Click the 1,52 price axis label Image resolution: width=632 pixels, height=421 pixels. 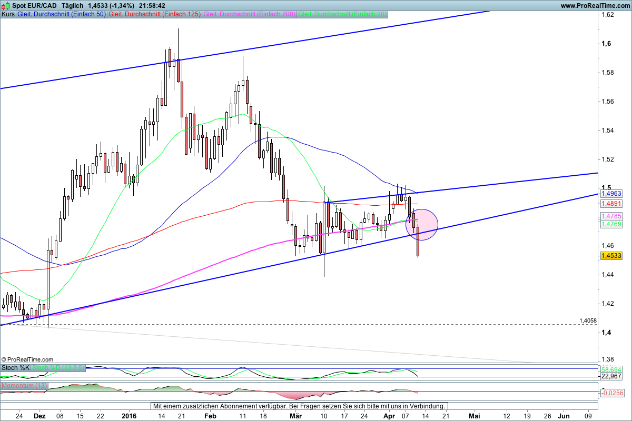click(608, 159)
